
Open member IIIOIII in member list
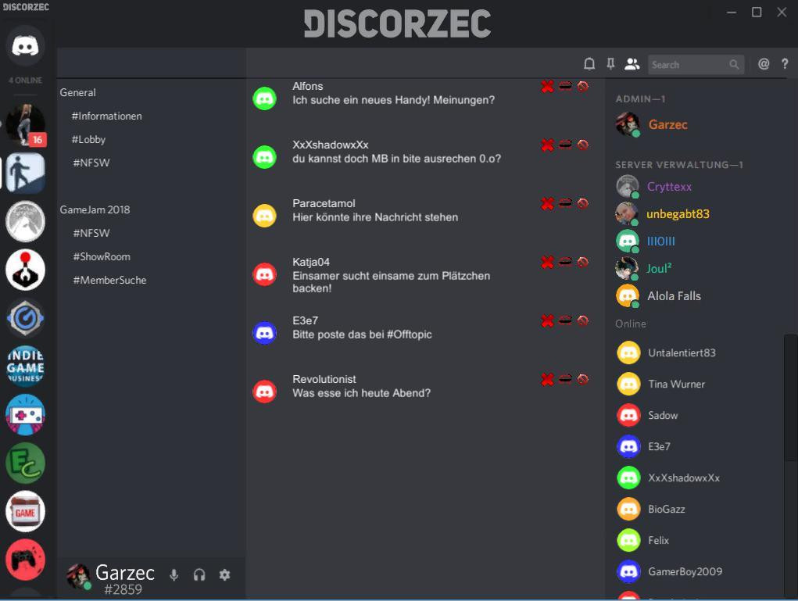click(x=646, y=241)
